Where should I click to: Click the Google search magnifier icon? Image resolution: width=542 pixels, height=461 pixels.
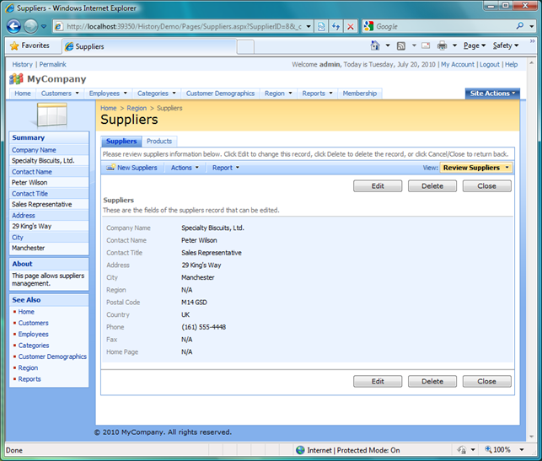click(520, 26)
